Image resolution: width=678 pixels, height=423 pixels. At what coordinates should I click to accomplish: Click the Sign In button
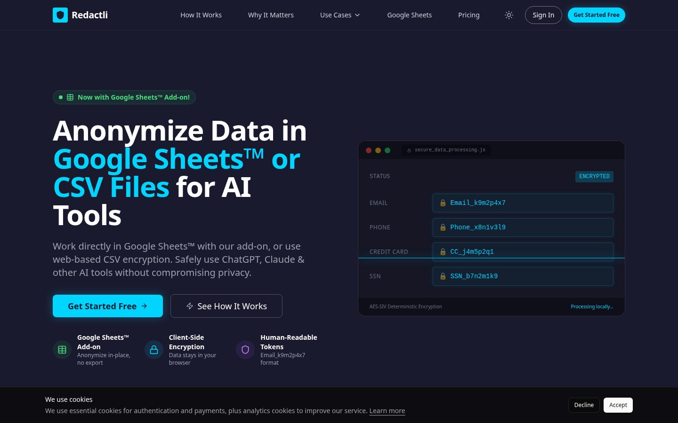[x=543, y=15]
